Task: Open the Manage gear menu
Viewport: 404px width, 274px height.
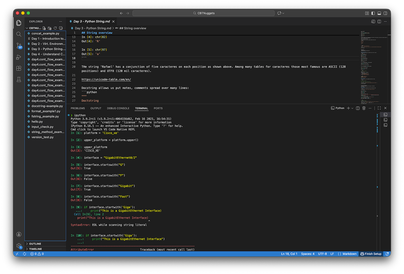Action: [x=19, y=246]
